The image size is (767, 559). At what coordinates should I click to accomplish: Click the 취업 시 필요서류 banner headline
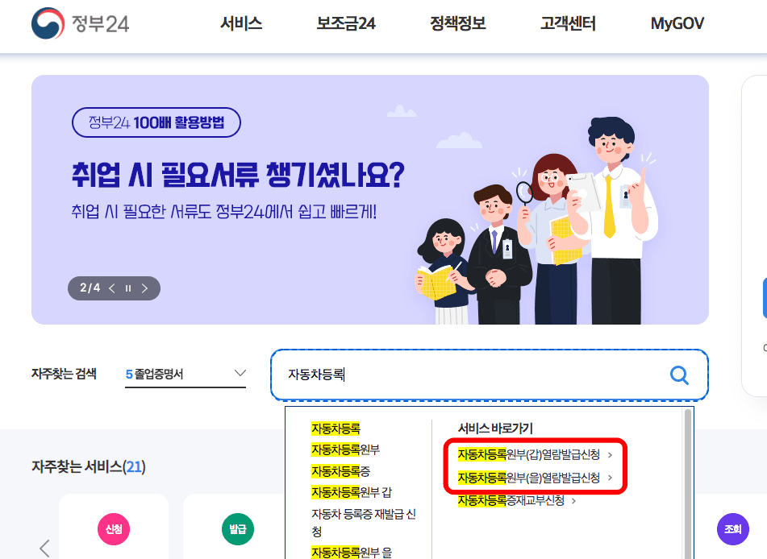point(238,175)
